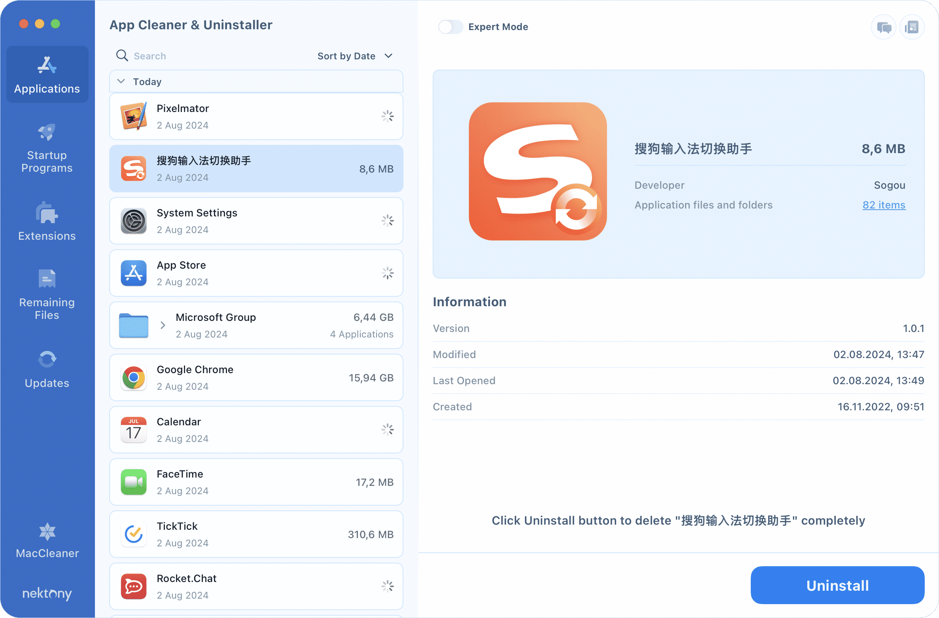Image resolution: width=939 pixels, height=618 pixels.
Task: Collapse the Today section
Action: 121,81
